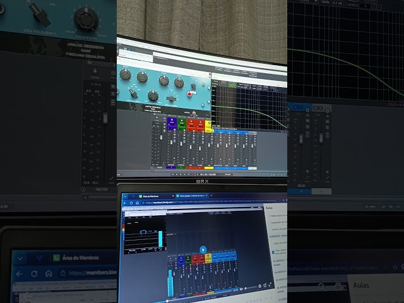Click the Aulas heading in the sidebar
Viewport: 404px width, 303px height.
(x=269, y=208)
